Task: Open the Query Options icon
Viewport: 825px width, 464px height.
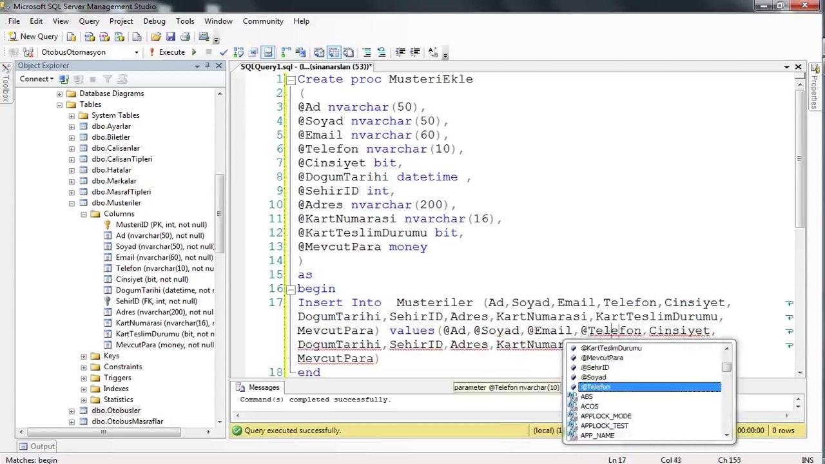Action: pos(253,52)
